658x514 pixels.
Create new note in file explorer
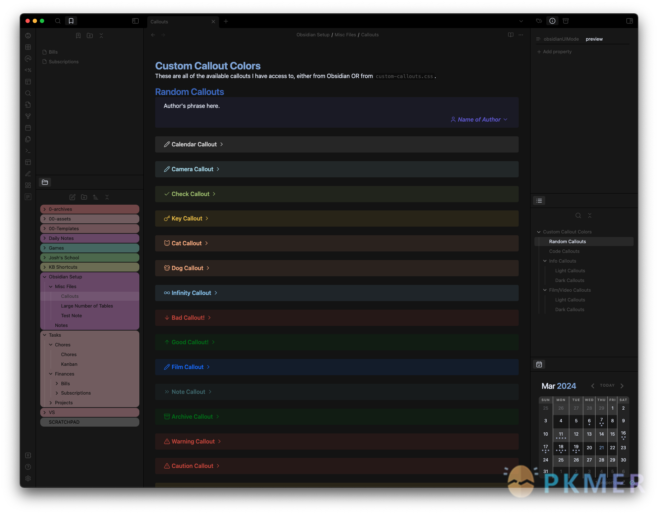pyautogui.click(x=73, y=197)
